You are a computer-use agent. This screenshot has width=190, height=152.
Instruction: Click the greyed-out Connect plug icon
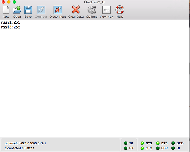(x=41, y=10)
